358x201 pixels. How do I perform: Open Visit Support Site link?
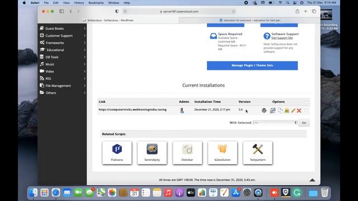(x=282, y=38)
